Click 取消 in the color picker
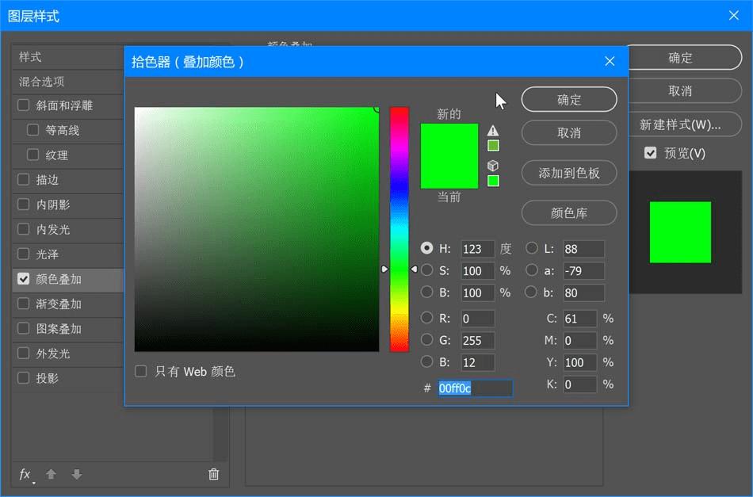This screenshot has height=497, width=753. 569,132
